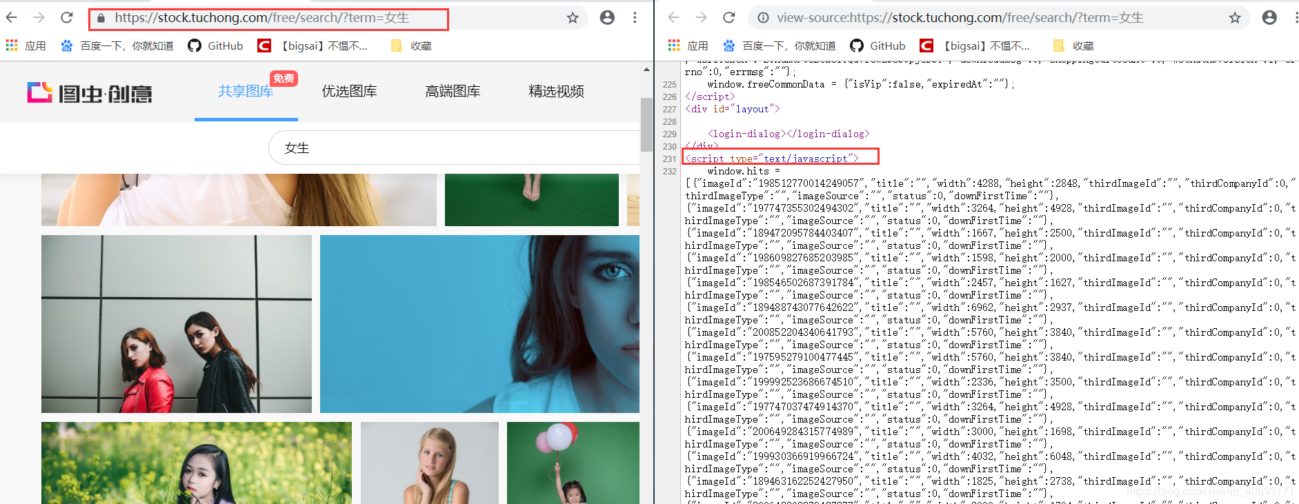Open photo of woman's face on blue background
The image size is (1299, 504).
click(x=479, y=324)
